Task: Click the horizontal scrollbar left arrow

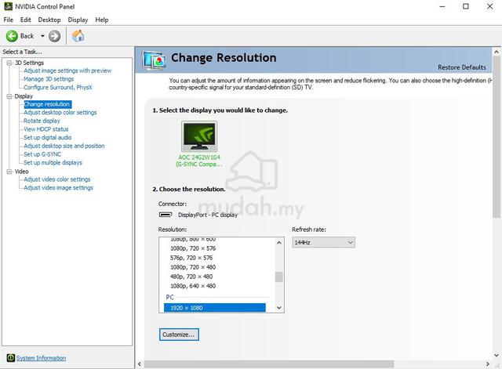Action: click(140, 364)
